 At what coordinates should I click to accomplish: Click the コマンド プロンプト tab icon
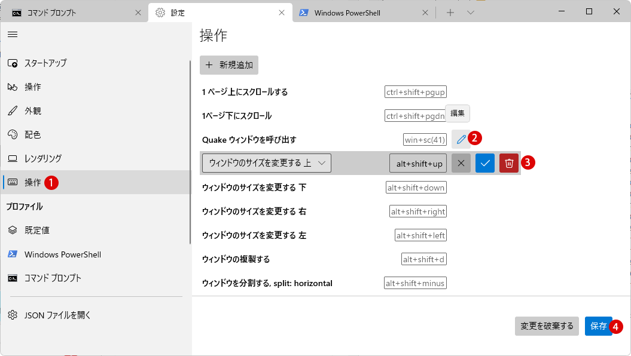tap(17, 13)
